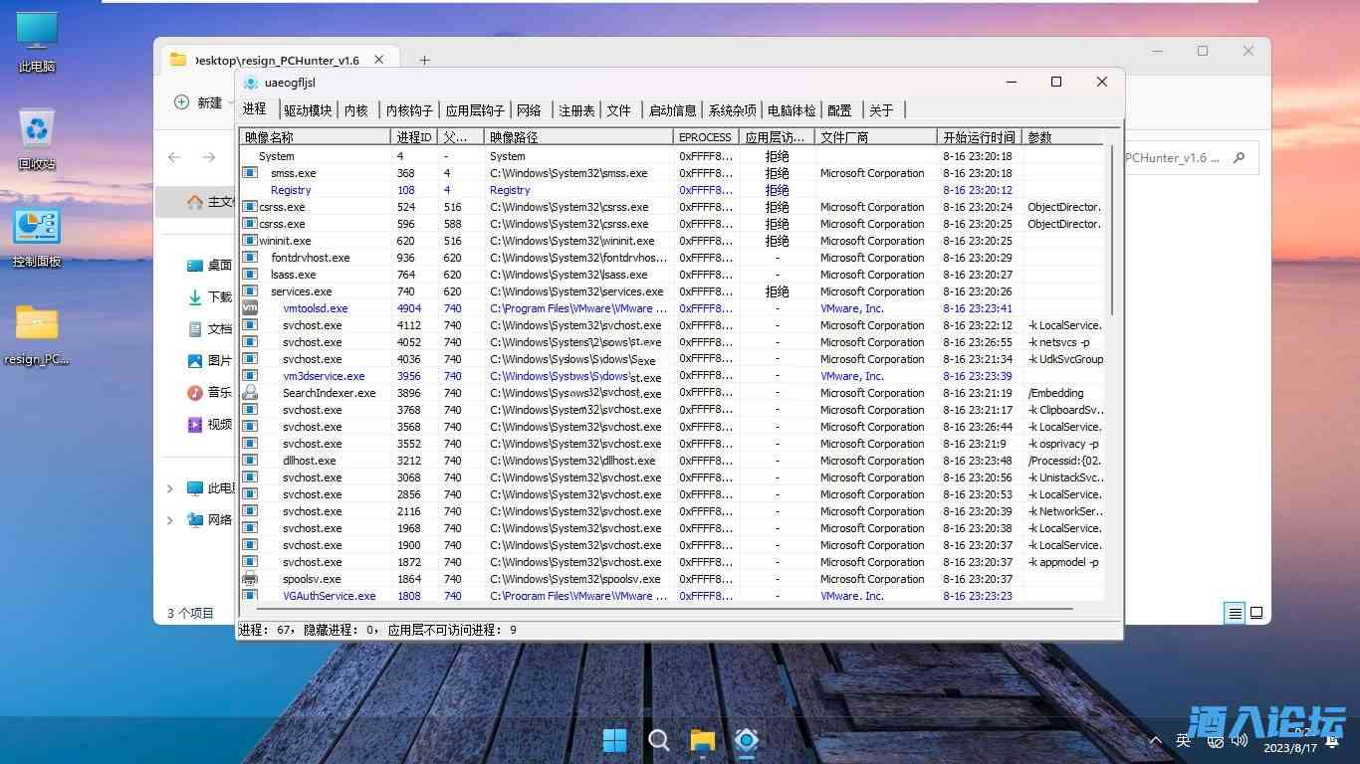This screenshot has width=1360, height=764.
Task: Click the 新建 button in Explorer
Action: tap(199, 102)
